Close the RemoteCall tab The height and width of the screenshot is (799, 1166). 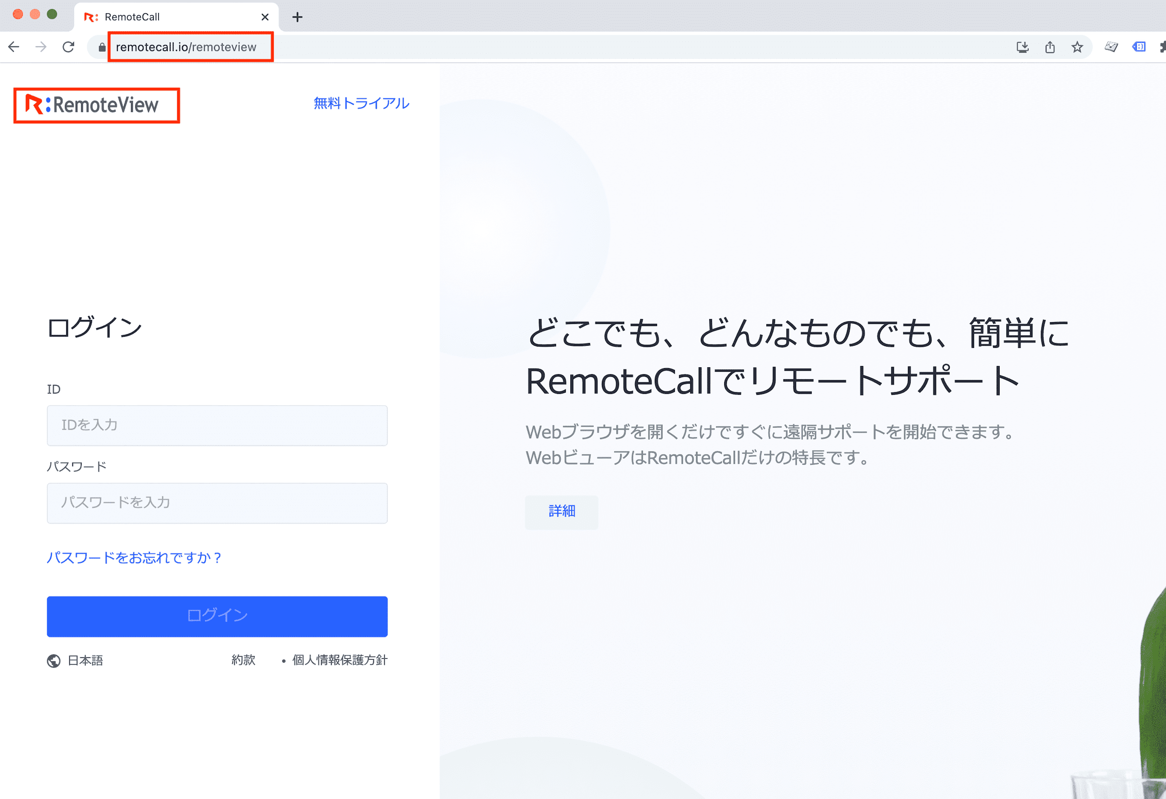coord(265,17)
